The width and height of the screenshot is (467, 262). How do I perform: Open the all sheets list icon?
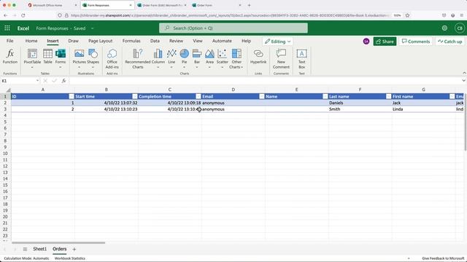pos(25,249)
